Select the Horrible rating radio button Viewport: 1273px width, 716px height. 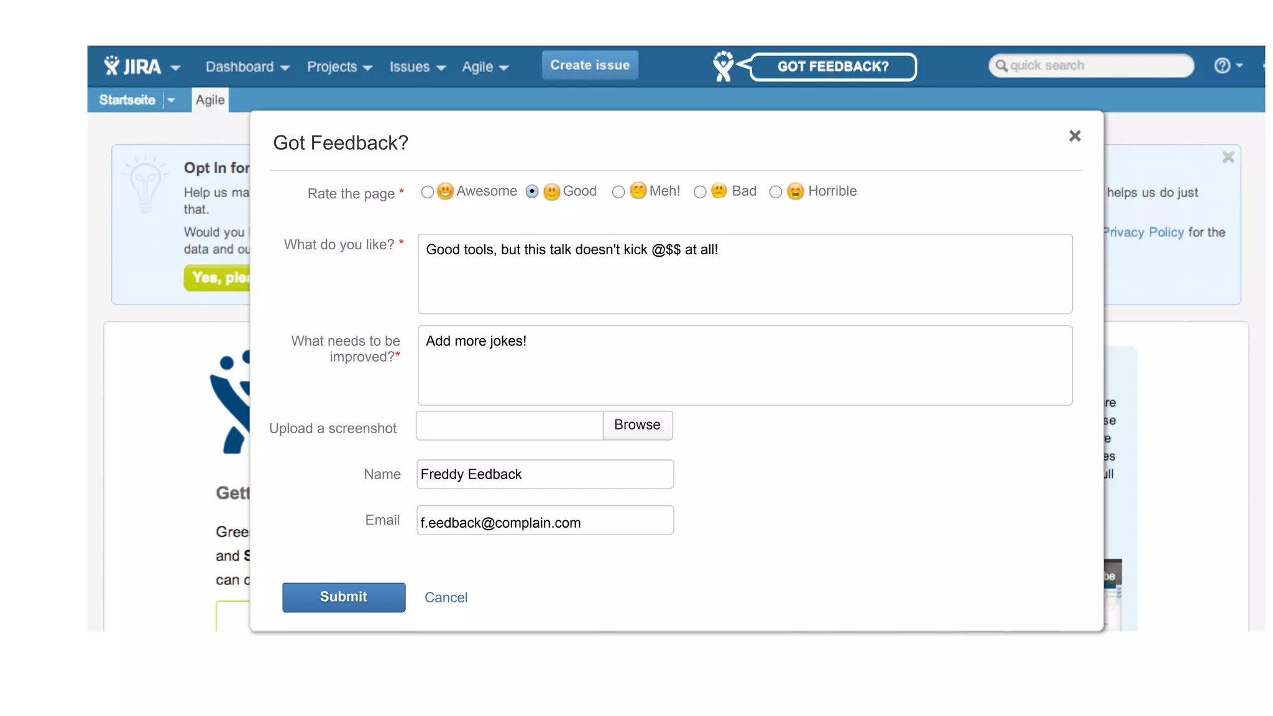coord(775,192)
